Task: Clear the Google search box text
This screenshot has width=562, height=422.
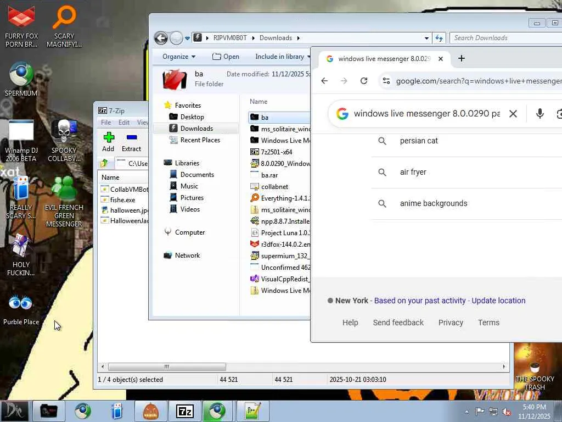Action: pos(513,114)
